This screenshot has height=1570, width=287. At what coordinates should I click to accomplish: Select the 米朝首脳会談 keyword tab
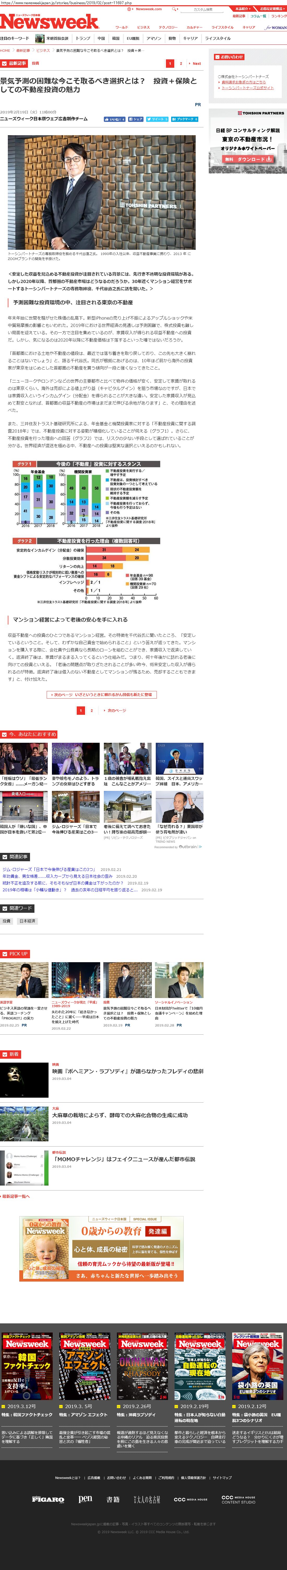[x=52, y=38]
